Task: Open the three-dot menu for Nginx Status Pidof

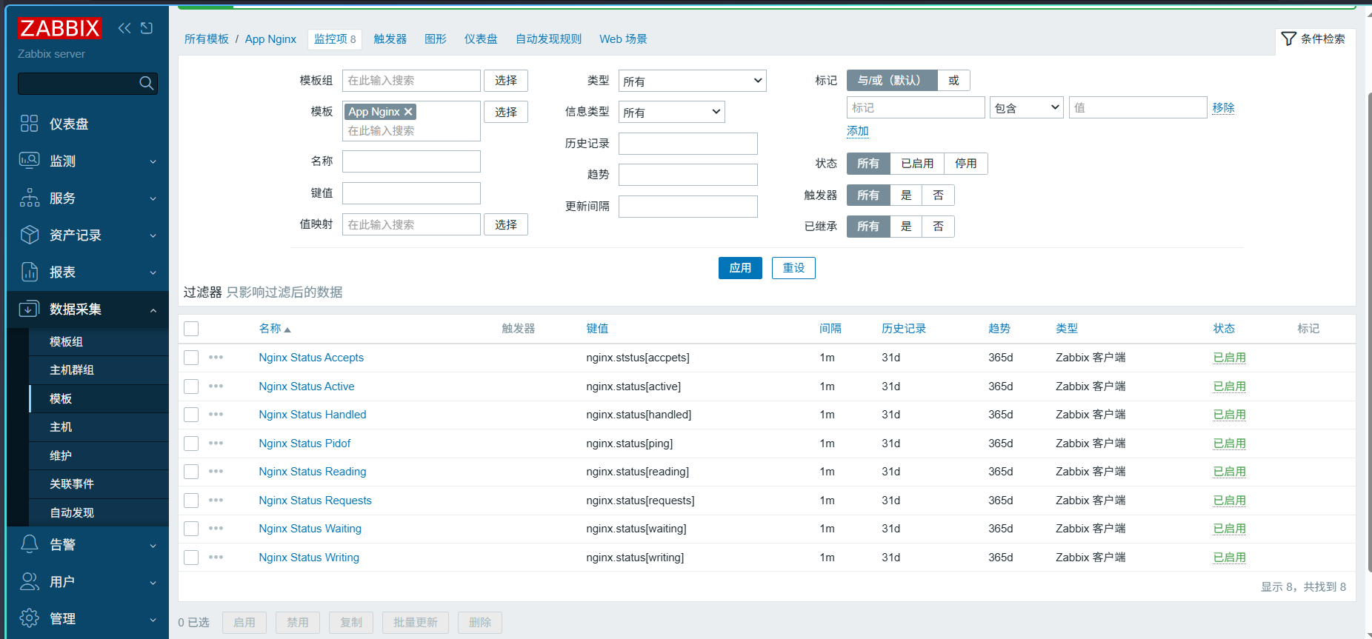Action: 216,443
